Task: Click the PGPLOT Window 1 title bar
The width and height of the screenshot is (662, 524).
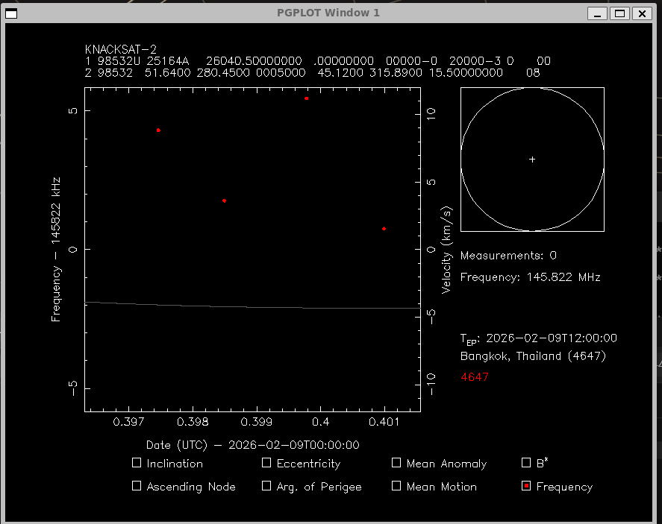Action: coord(328,13)
